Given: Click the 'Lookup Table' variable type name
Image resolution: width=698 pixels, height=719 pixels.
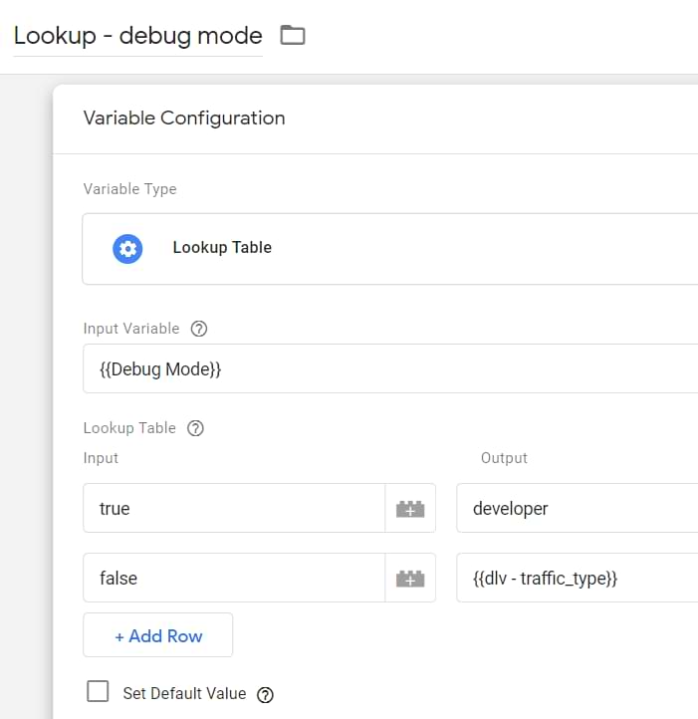Looking at the screenshot, I should pos(222,248).
